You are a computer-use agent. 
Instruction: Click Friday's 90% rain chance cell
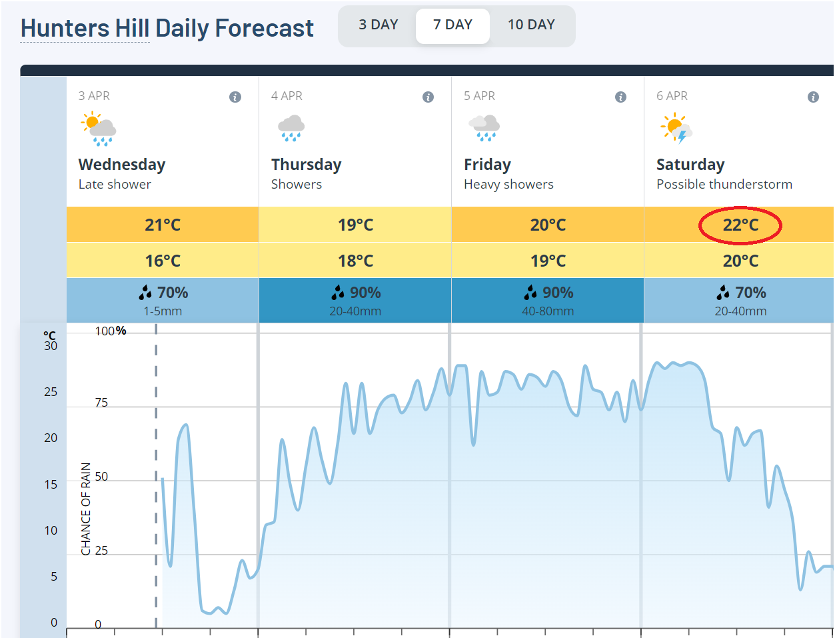click(548, 300)
